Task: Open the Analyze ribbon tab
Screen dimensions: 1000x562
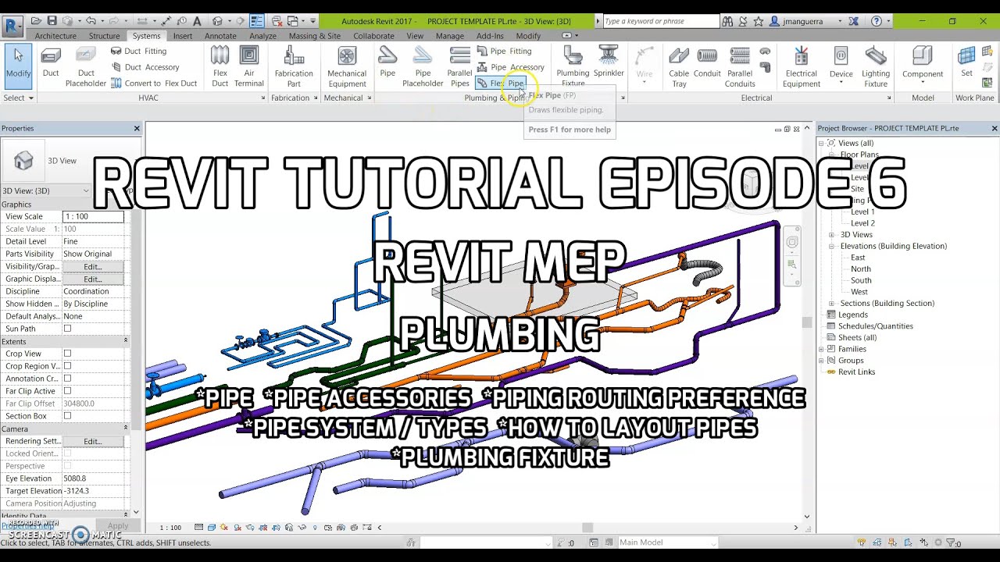Action: 262,36
